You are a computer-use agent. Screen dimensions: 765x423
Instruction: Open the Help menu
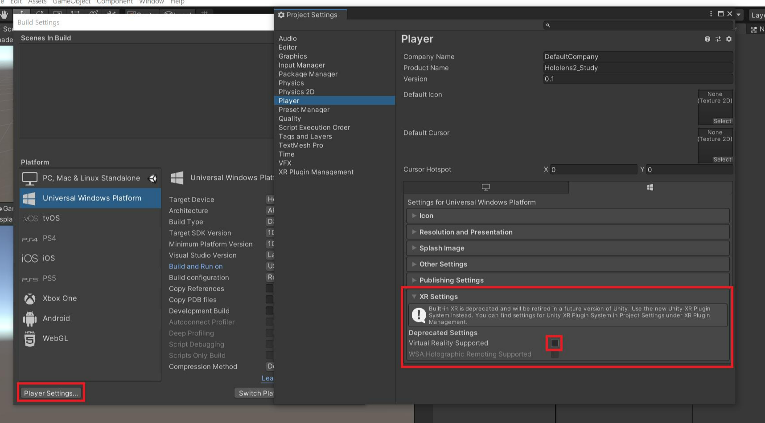[177, 2]
